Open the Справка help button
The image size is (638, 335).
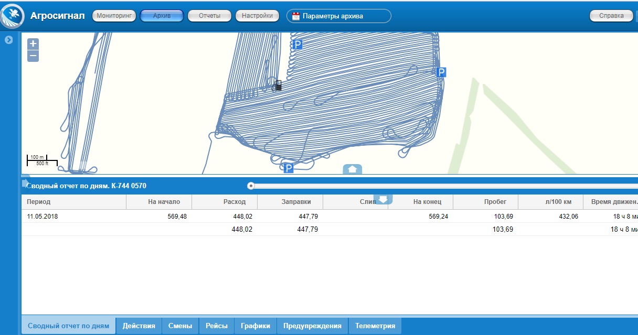click(611, 16)
